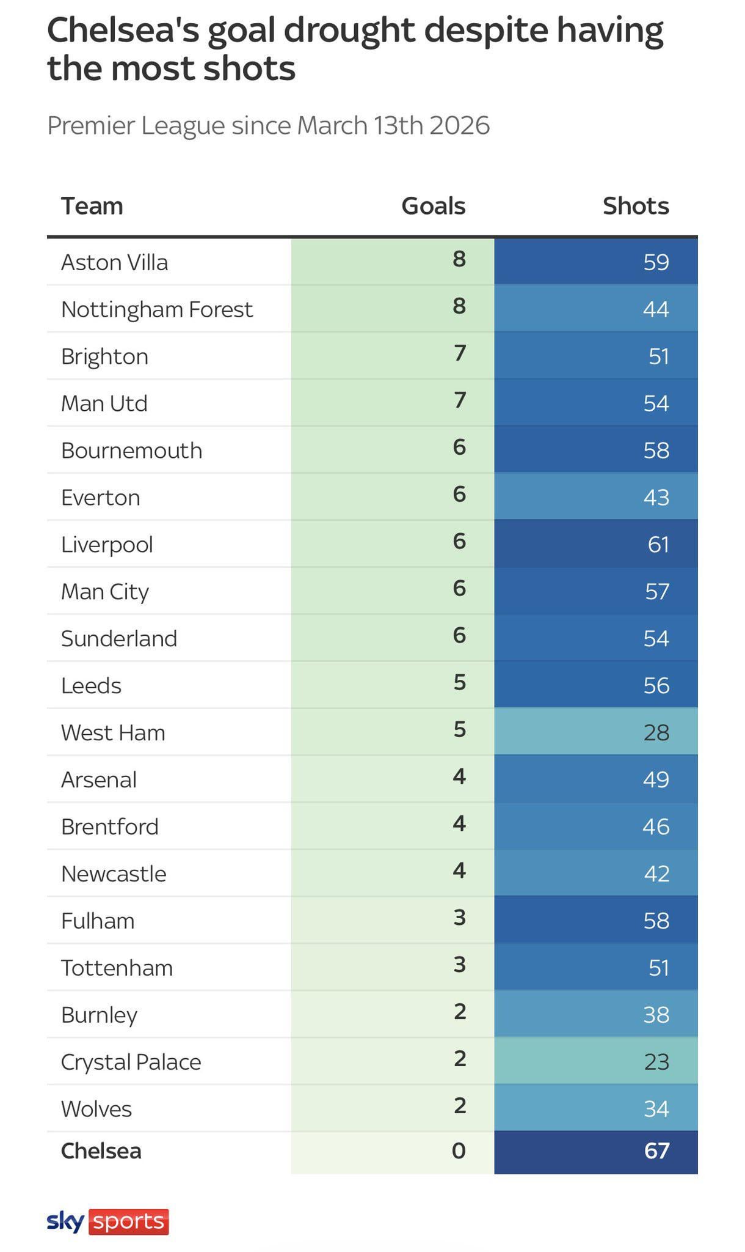The width and height of the screenshot is (745, 1252).
Task: Click Chelsea's 0 goals cell
Action: [x=459, y=1151]
